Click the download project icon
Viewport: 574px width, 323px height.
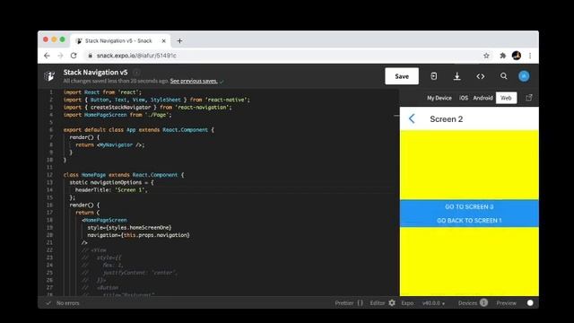(x=457, y=76)
